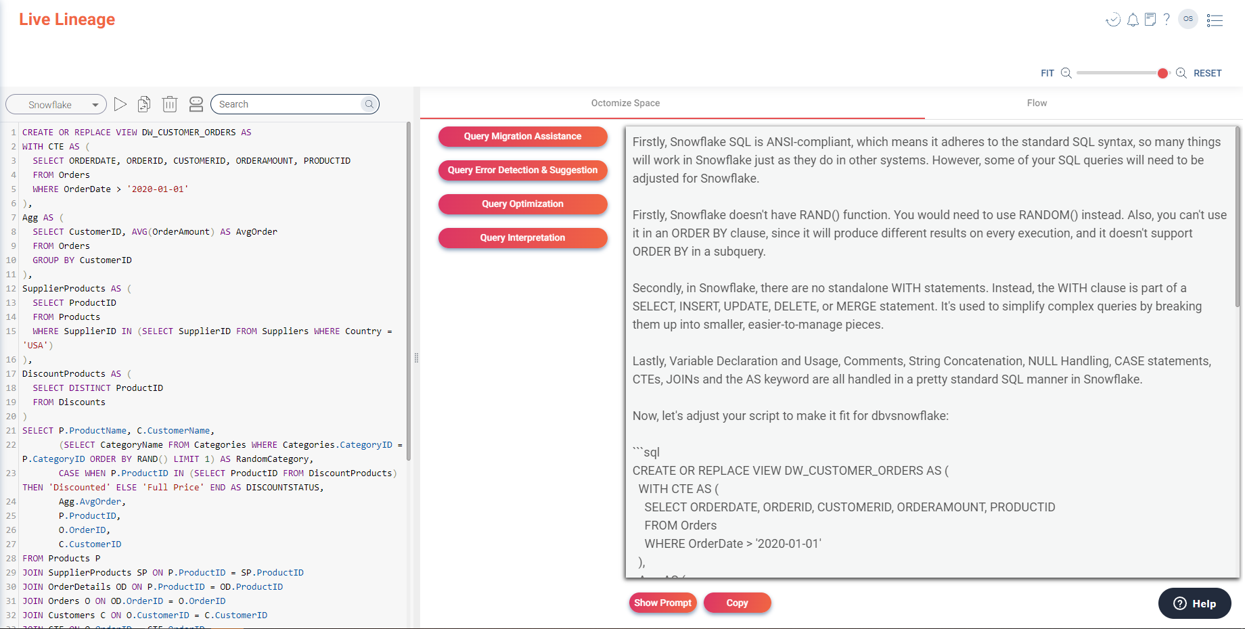Image resolution: width=1245 pixels, height=629 pixels.
Task: Open the task history check-circle icon
Action: click(x=1113, y=20)
